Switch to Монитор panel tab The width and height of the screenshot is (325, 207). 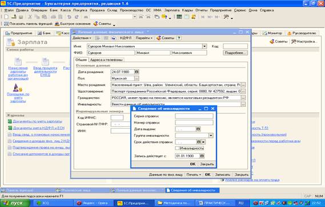pyautogui.click(x=273, y=33)
